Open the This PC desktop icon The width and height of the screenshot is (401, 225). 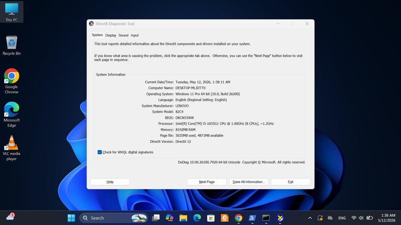pyautogui.click(x=12, y=12)
